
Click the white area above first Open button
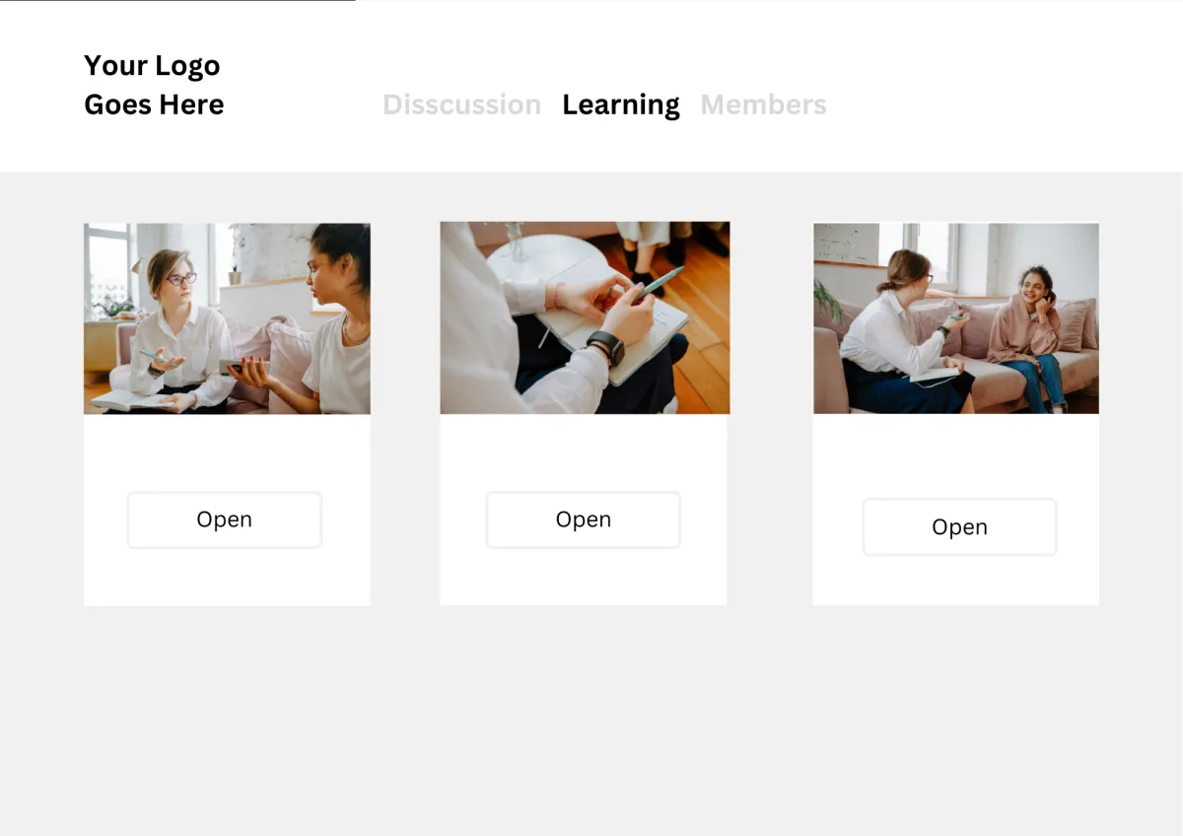[x=227, y=453]
